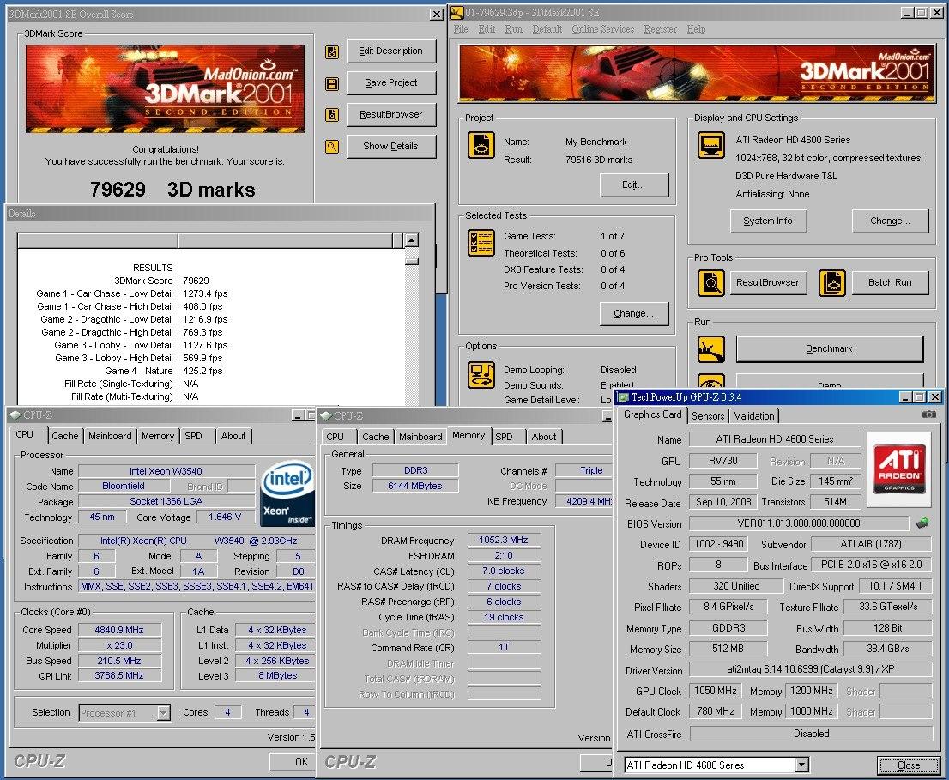
Task: Click the GPU-Z title bar icon
Action: [x=623, y=397]
